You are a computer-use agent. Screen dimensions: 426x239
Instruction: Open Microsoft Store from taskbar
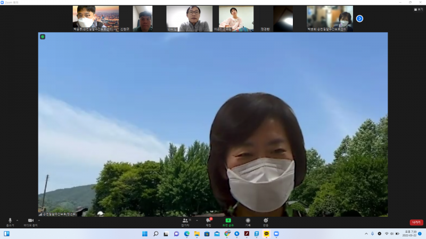[x=207, y=234]
